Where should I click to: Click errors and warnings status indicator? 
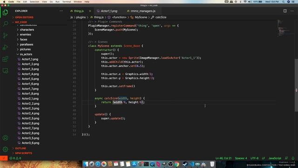pyautogui.click(x=15, y=158)
